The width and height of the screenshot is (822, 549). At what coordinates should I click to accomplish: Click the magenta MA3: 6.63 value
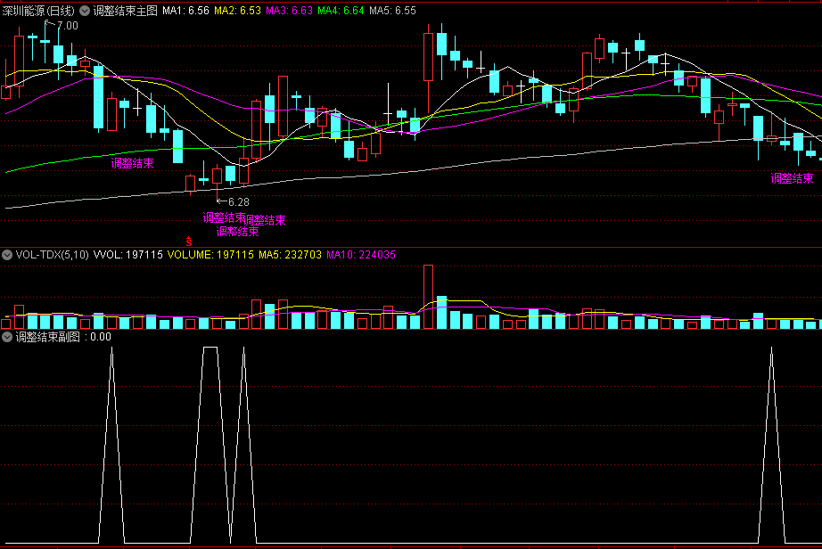(289, 11)
